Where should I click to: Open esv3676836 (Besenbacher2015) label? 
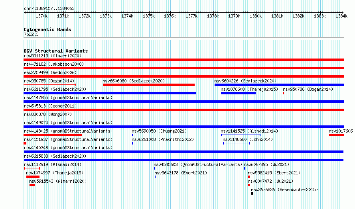284,189
